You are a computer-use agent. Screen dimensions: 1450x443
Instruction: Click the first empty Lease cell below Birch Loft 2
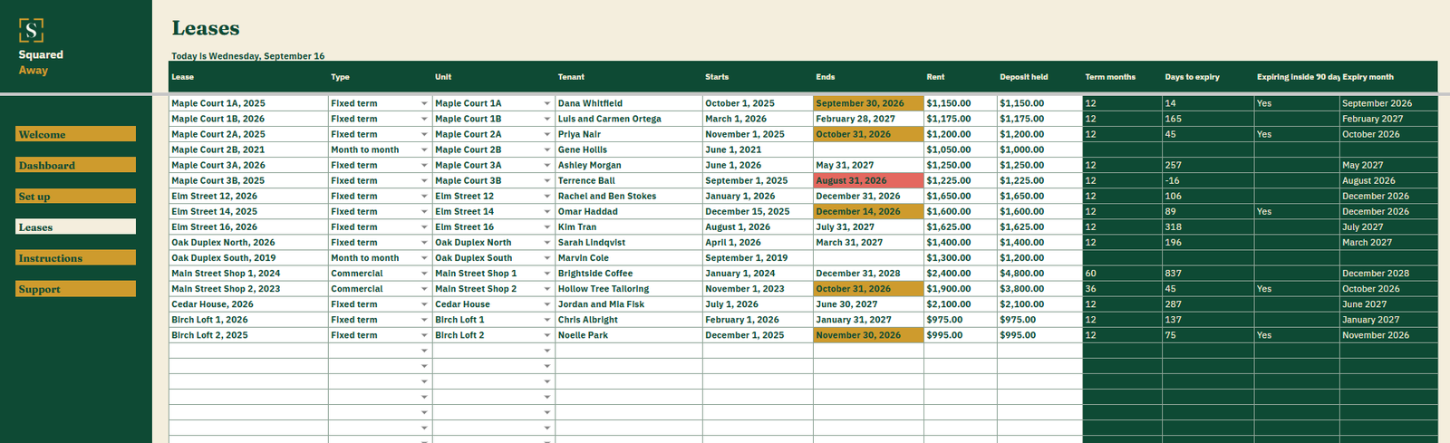click(x=248, y=351)
